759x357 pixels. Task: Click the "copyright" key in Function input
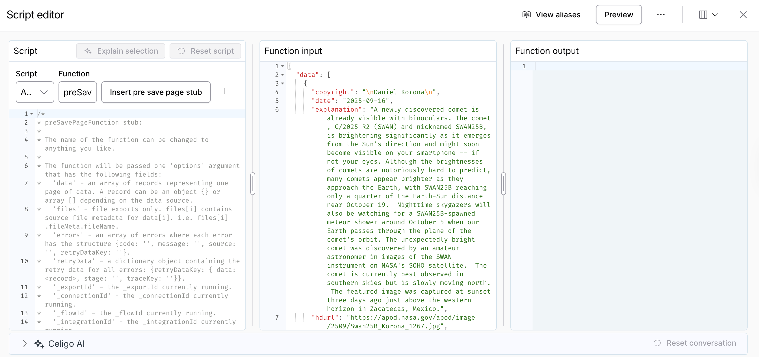tap(333, 92)
